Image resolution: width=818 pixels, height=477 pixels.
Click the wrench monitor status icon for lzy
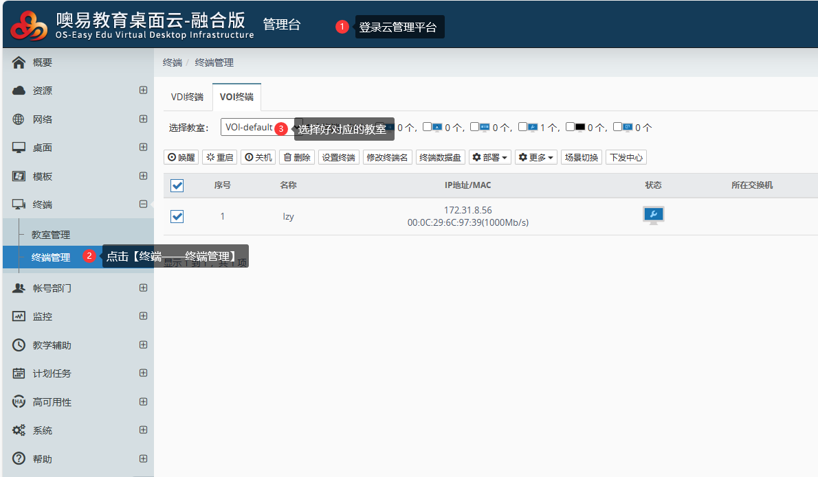653,216
